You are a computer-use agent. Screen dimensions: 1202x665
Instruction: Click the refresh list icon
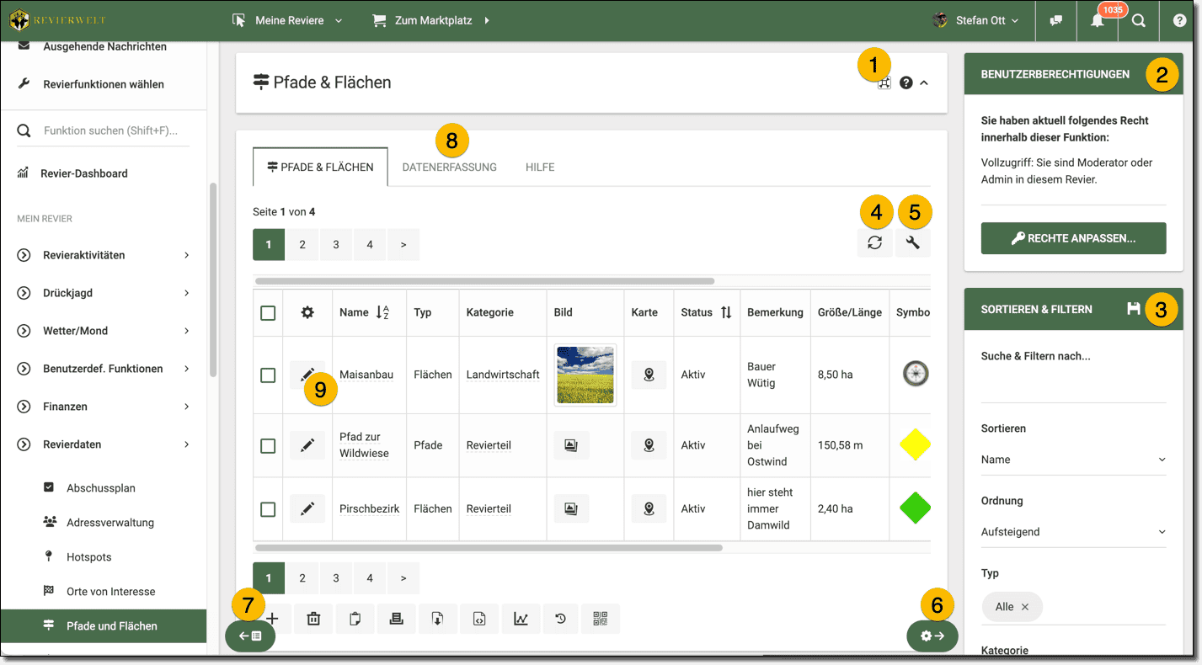(x=875, y=243)
